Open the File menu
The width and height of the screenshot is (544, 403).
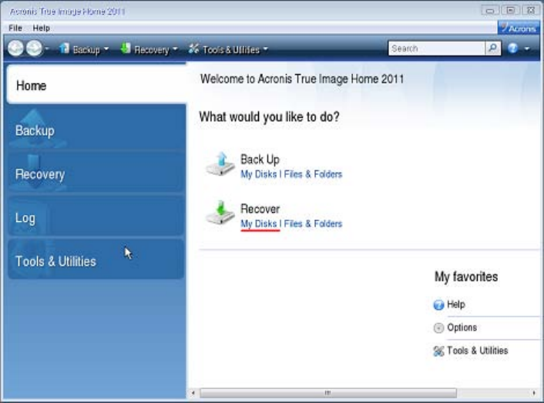coord(15,28)
